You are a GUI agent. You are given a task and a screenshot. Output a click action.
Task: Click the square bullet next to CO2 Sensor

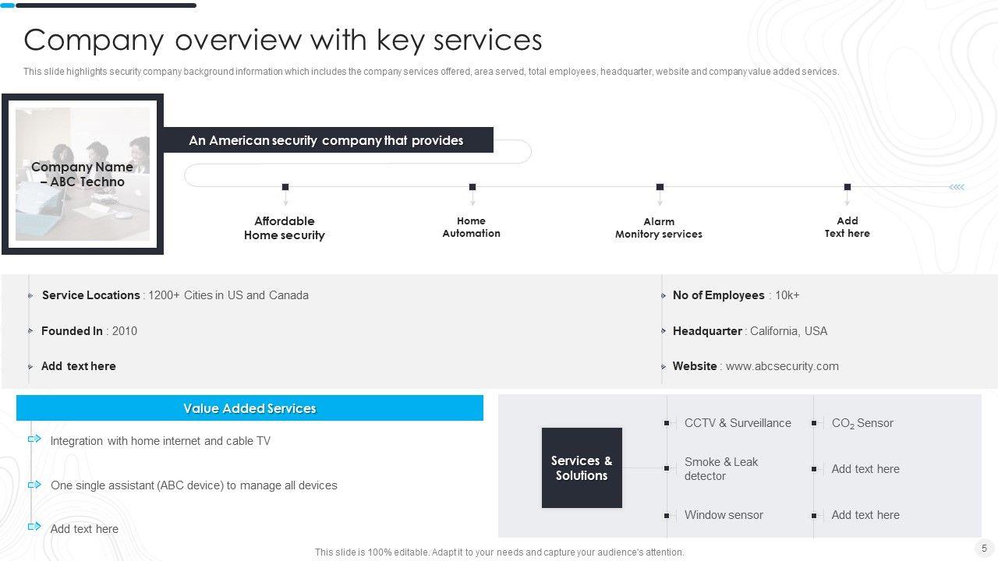tap(814, 423)
